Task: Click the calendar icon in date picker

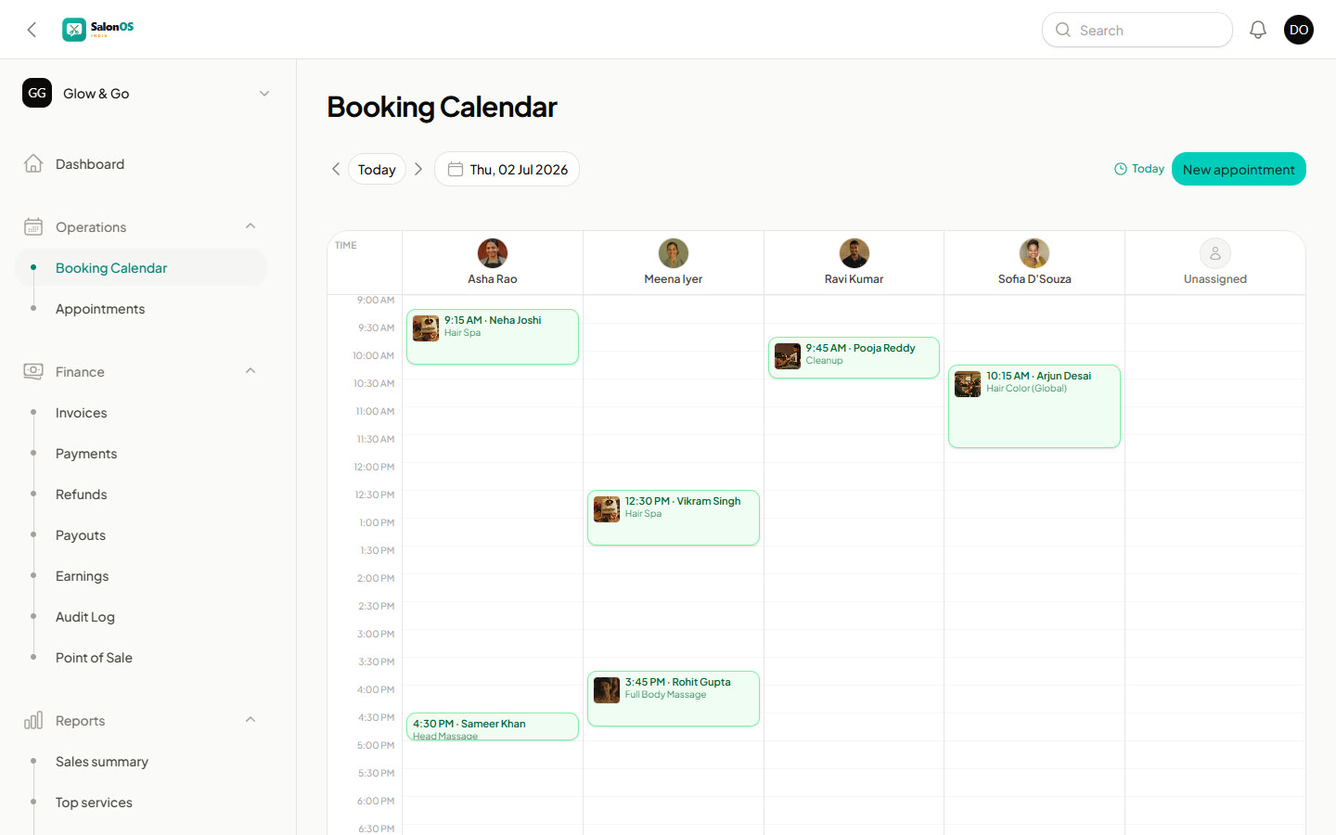Action: [x=456, y=169]
